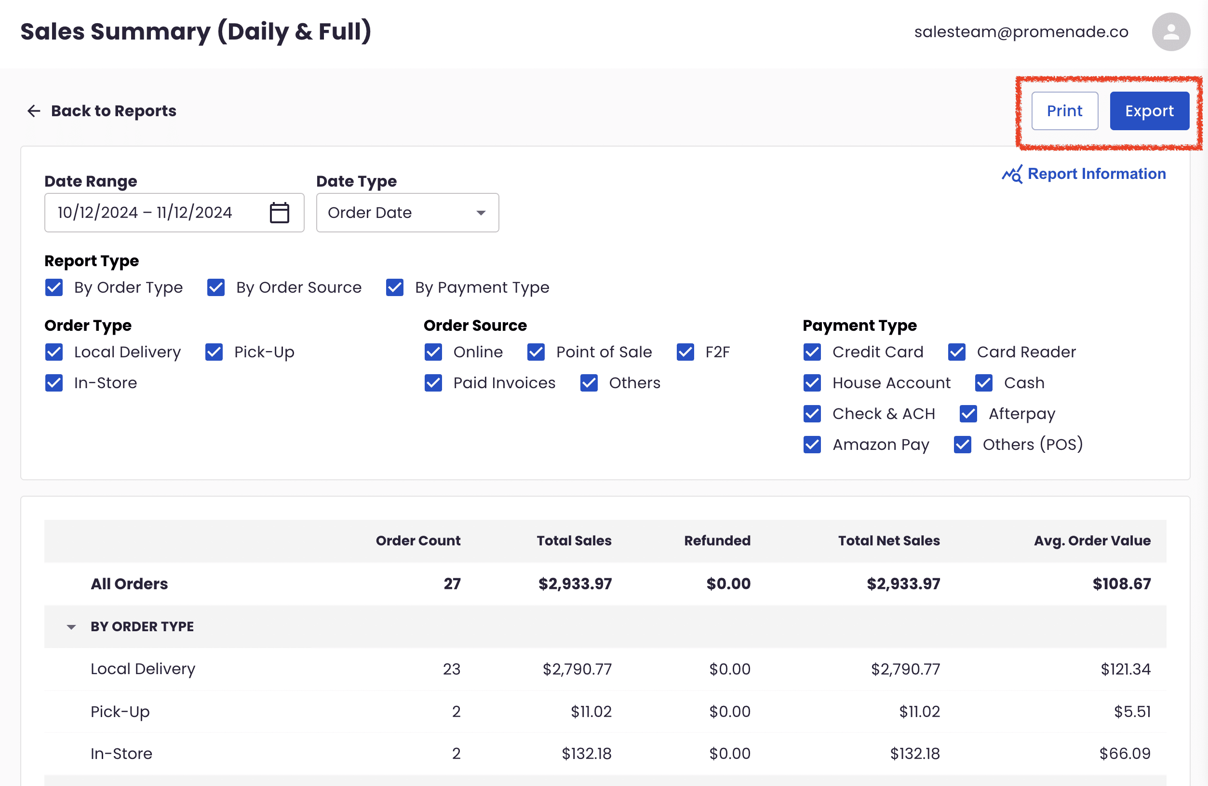This screenshot has width=1208, height=786.
Task: Uncheck the Online order source
Action: point(433,352)
